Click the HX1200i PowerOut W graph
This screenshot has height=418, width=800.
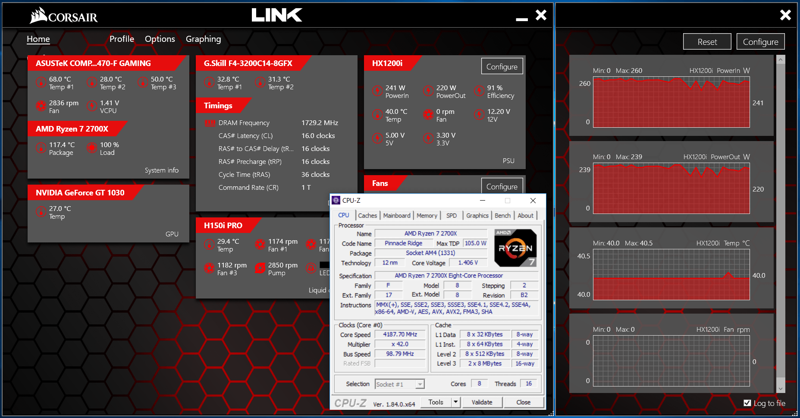tap(671, 189)
